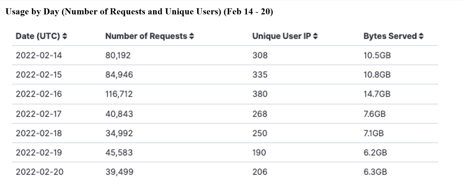Click the 116,712 requests value
The width and height of the screenshot is (463, 189).
pyautogui.click(x=119, y=94)
